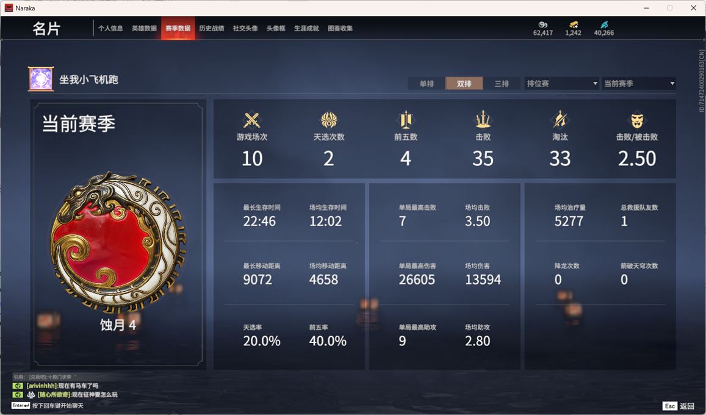Expand the 当前赛季 season dropdown

click(x=639, y=83)
